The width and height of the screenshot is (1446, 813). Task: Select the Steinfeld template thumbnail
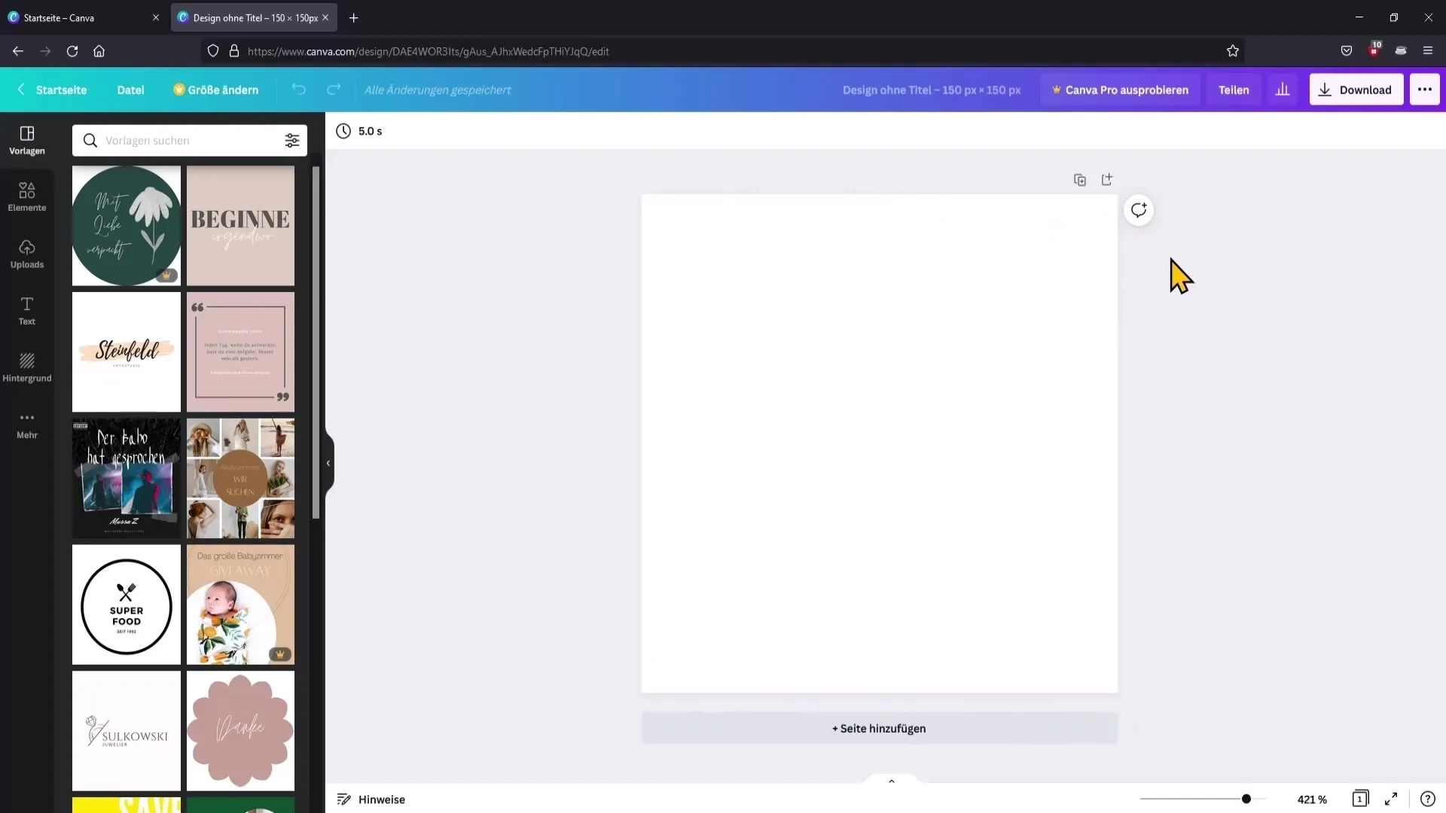coord(125,350)
